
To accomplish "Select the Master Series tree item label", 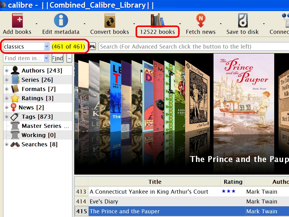I will click(45, 126).
